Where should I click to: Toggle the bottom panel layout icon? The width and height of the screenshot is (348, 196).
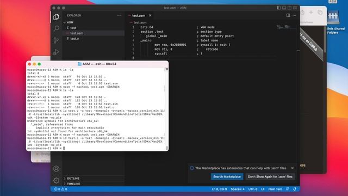pos(284,8)
